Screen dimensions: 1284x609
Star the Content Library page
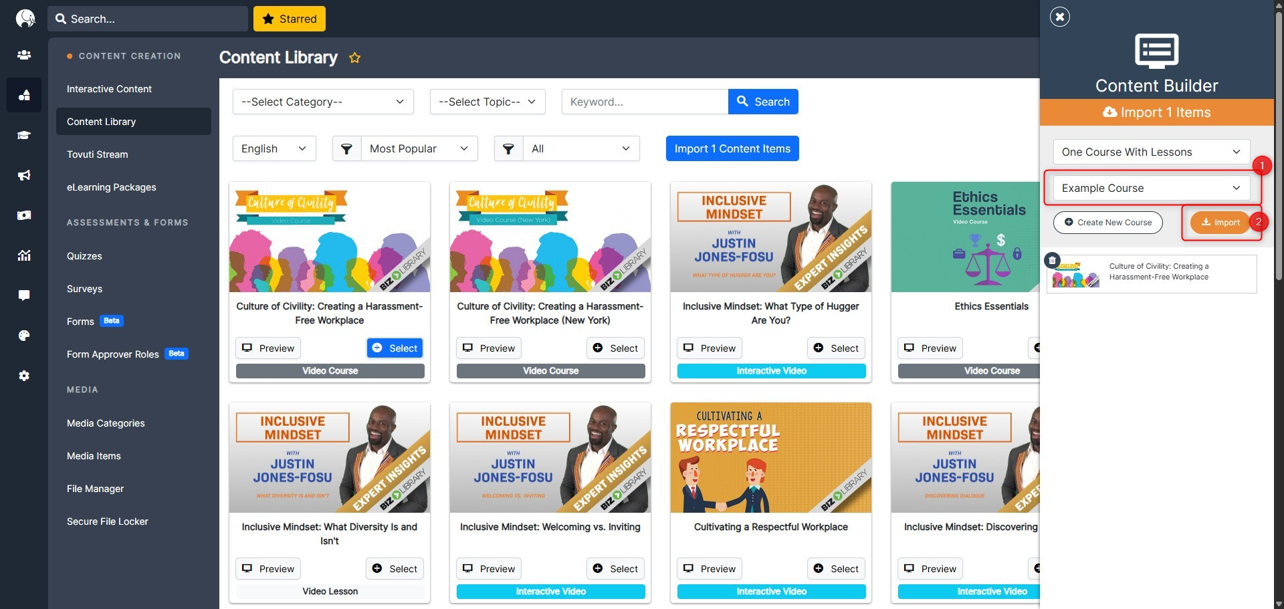click(x=354, y=57)
